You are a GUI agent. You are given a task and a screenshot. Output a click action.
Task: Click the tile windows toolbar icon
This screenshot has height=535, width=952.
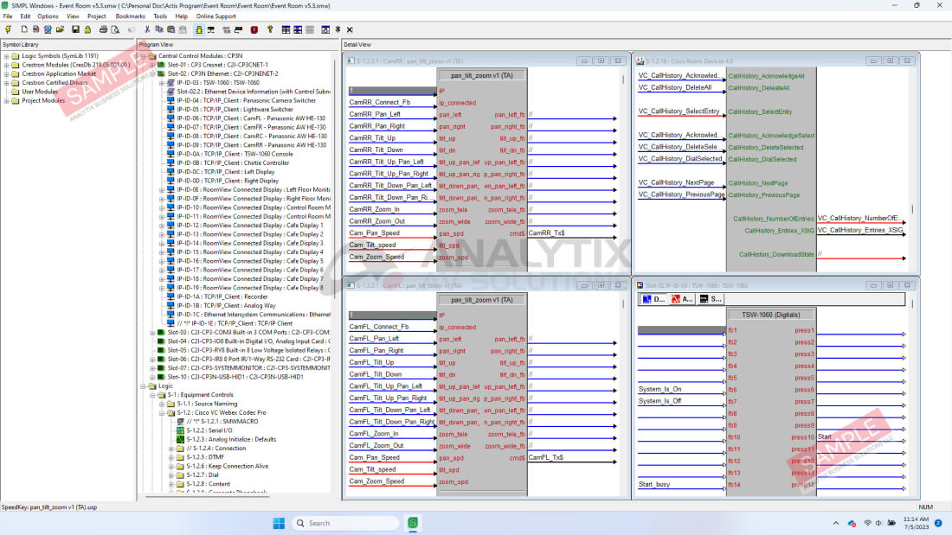click(x=286, y=29)
